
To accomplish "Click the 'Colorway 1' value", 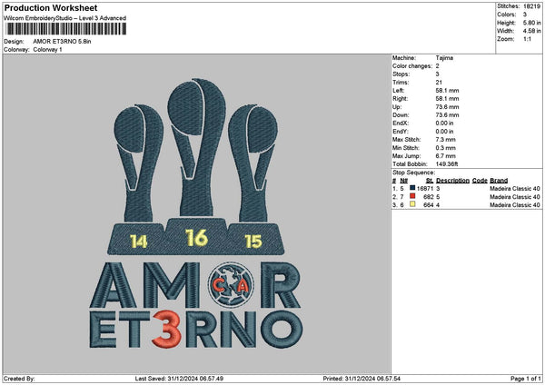I will [x=47, y=50].
